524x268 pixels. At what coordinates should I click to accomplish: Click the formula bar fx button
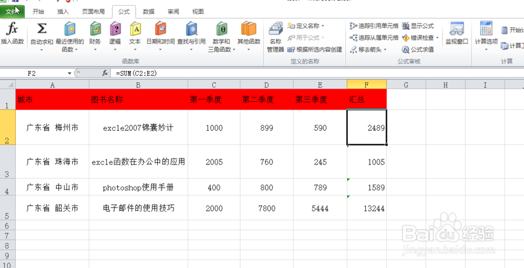coord(105,73)
